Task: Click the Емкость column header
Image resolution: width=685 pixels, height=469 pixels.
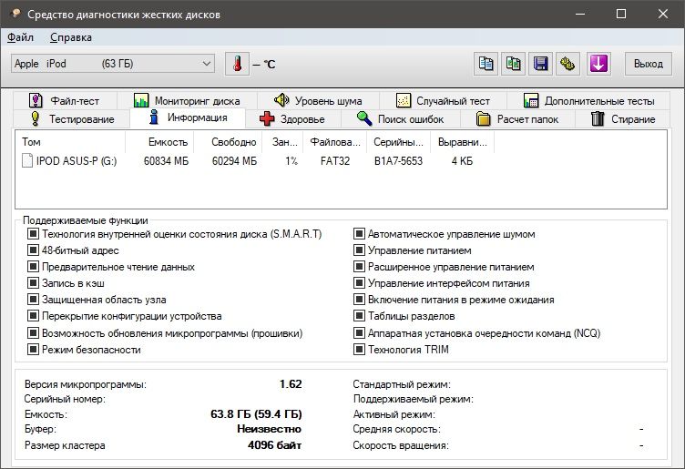Action: coord(159,142)
